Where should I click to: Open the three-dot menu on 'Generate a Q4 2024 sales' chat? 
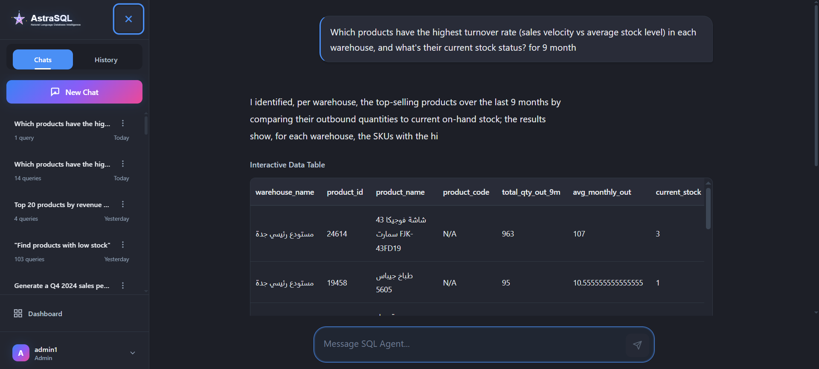click(123, 285)
